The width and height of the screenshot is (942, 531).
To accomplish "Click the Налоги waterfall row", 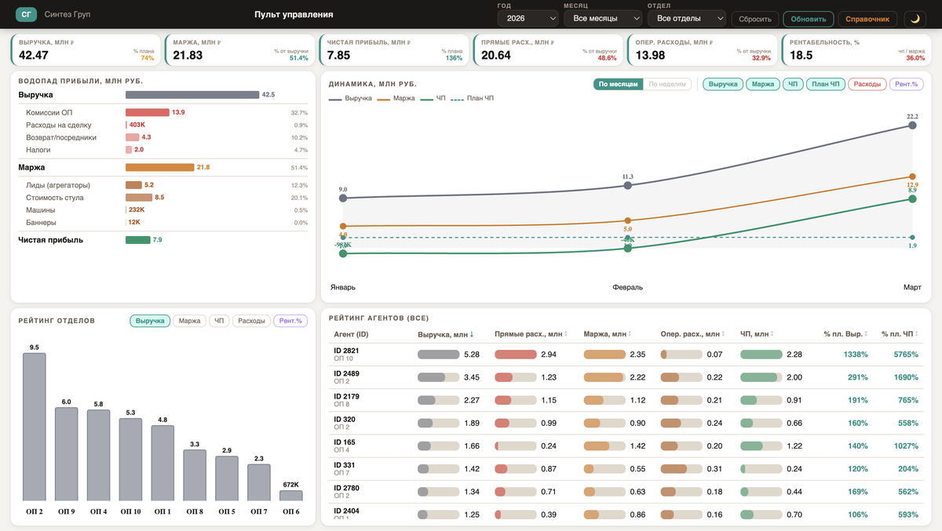I will pyautogui.click(x=162, y=150).
